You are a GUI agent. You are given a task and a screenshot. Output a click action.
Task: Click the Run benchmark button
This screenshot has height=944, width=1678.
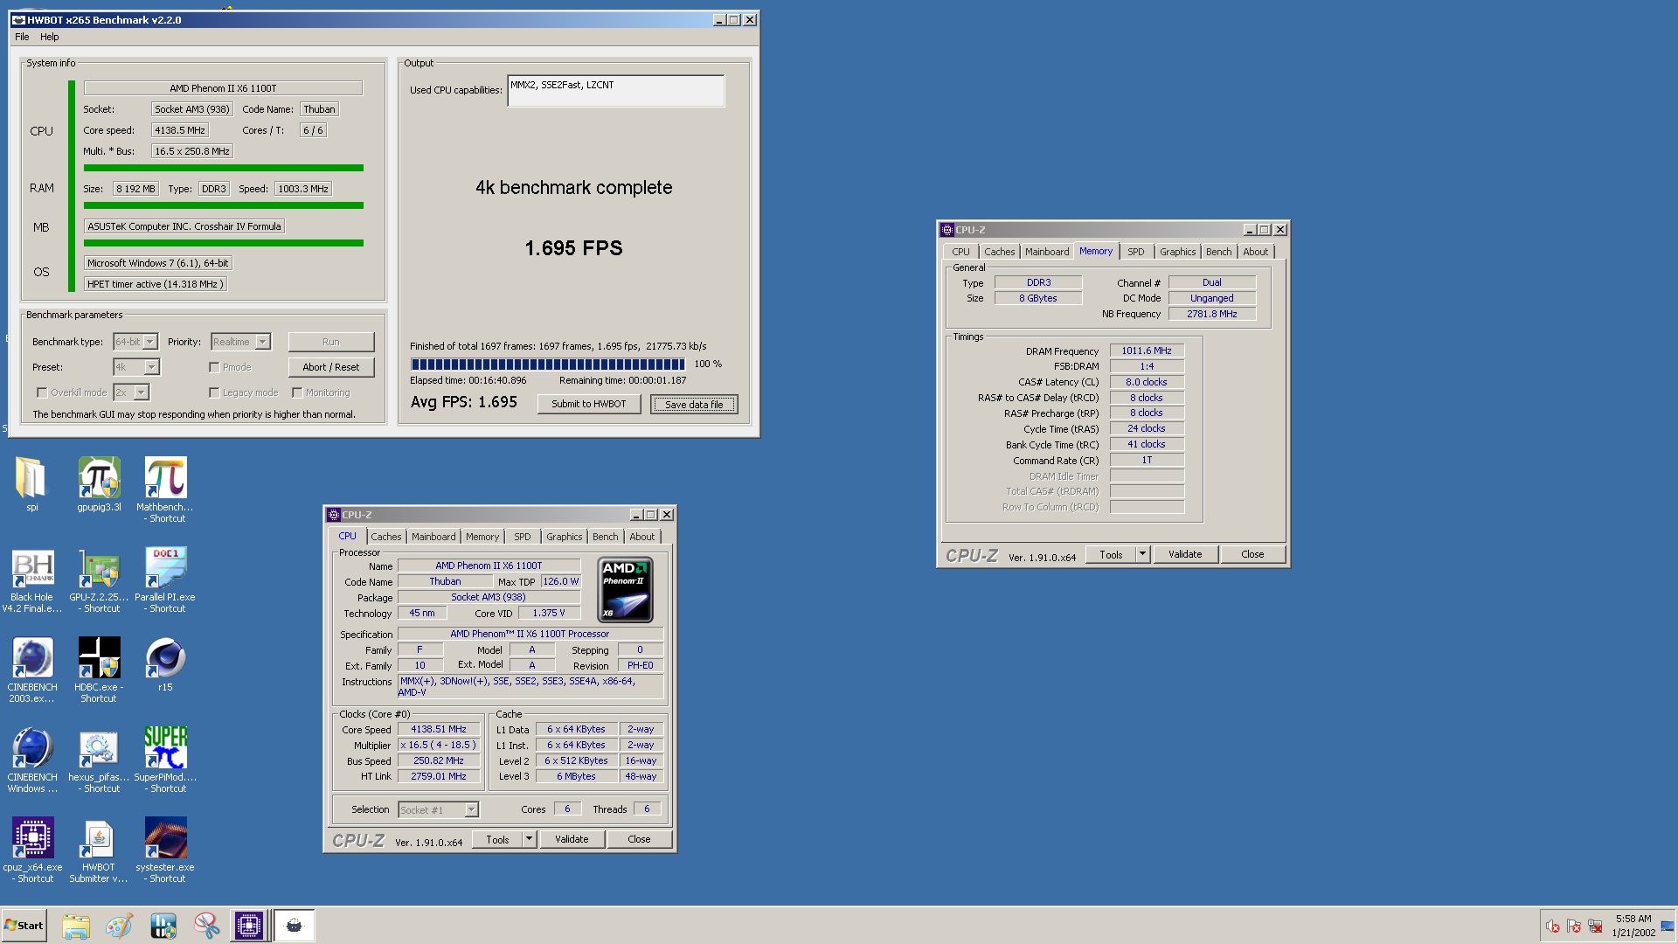331,342
